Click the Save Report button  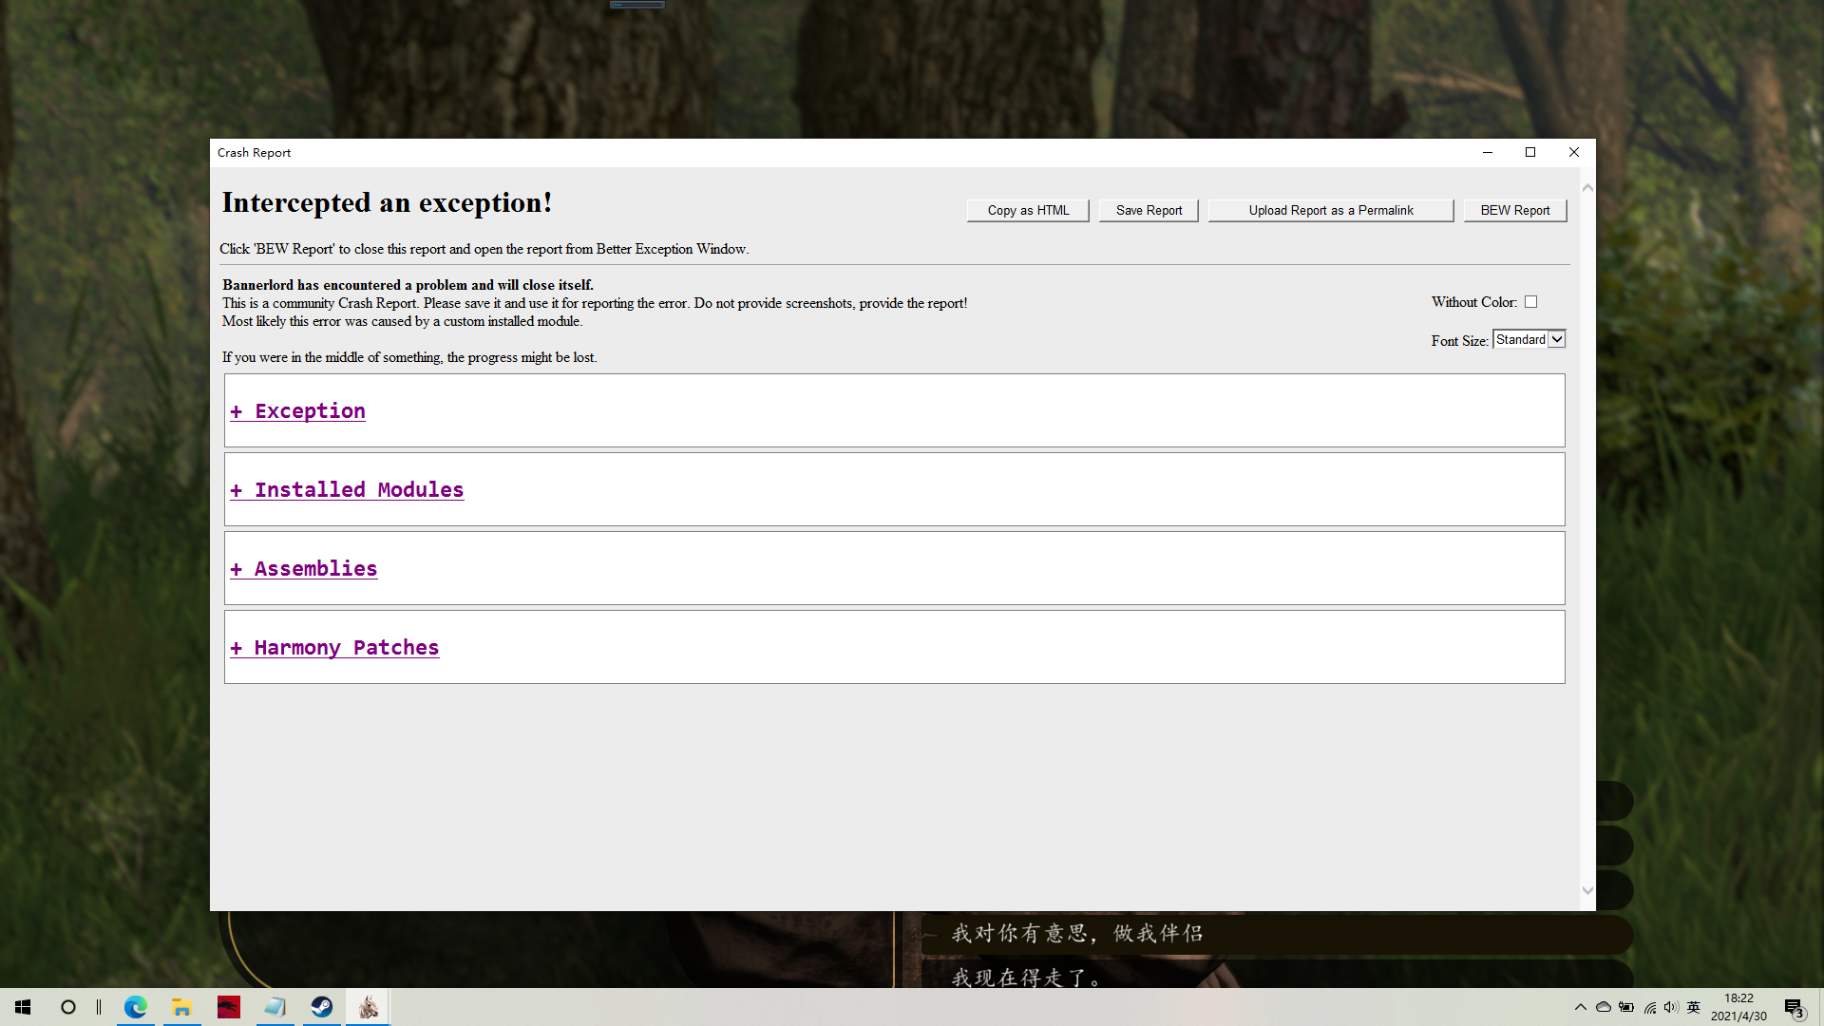(1149, 210)
